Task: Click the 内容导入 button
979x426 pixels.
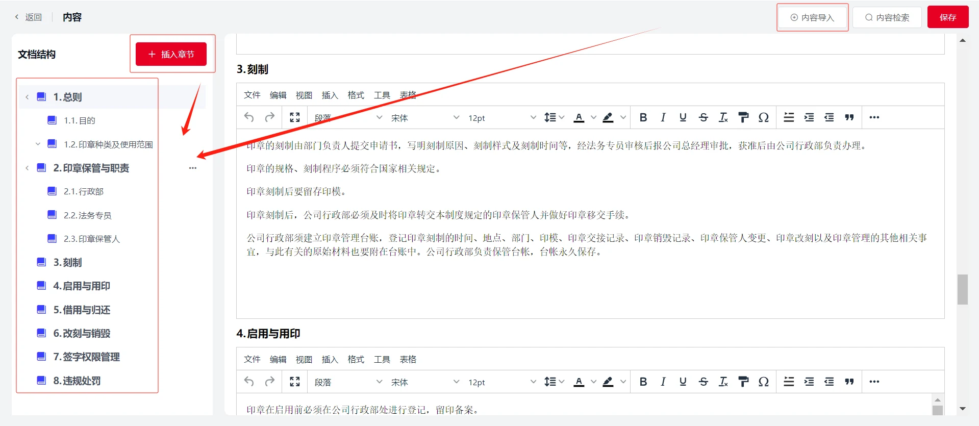Action: pos(812,17)
